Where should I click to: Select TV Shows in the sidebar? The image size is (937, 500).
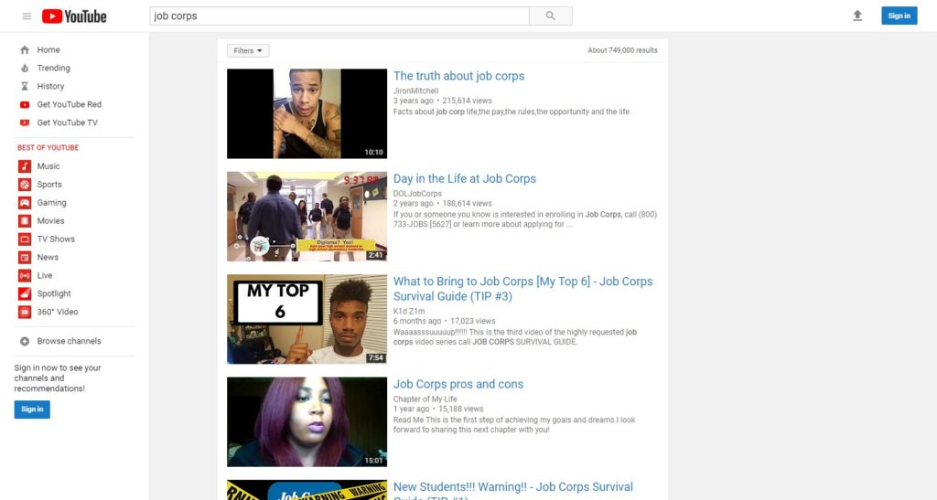(56, 239)
